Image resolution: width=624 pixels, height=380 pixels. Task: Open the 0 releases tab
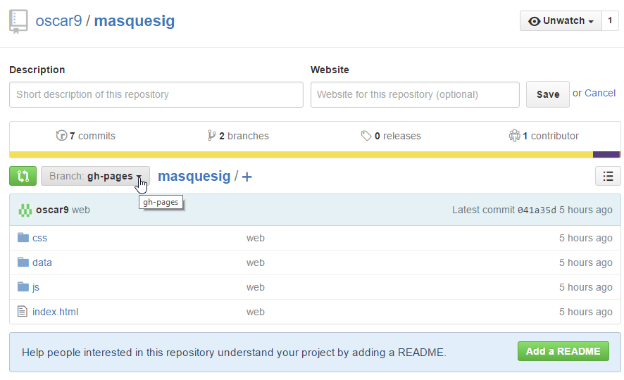click(x=391, y=136)
